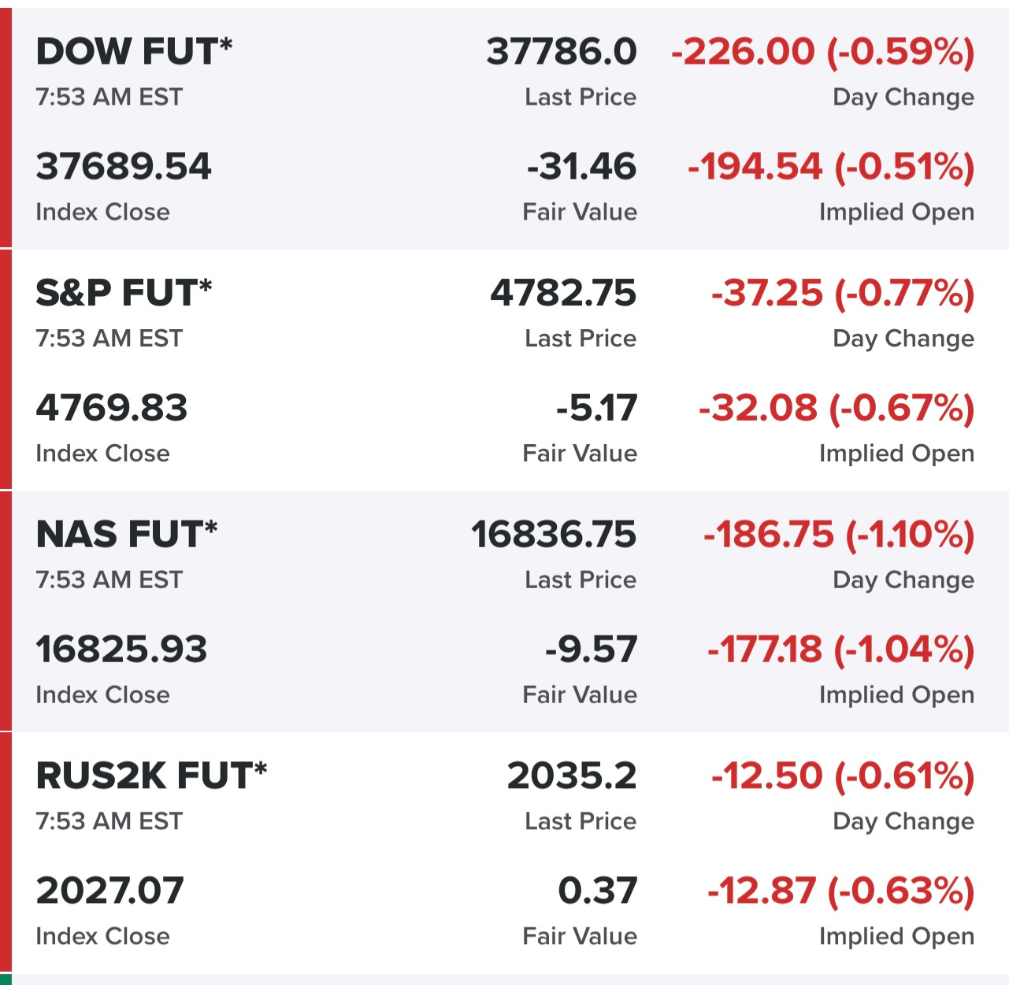
Task: Click Nasdaq implied open -177.18 (-1.04%)
Action: 841,650
